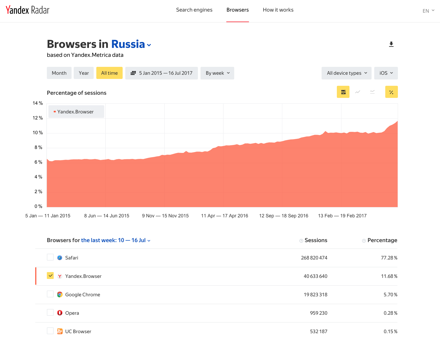Toggle the percentage display icon
This screenshot has height=340, width=440.
pyautogui.click(x=392, y=92)
